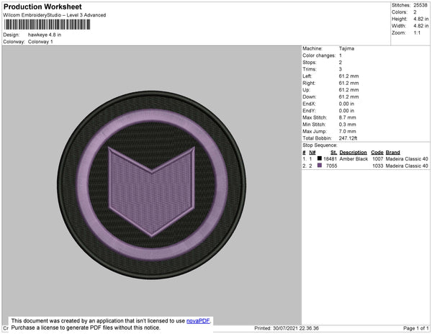Click the Height value 4.82 in

(x=421, y=19)
